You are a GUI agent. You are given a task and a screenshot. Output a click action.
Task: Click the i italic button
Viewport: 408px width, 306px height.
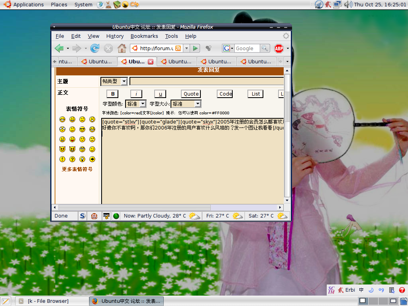point(136,94)
